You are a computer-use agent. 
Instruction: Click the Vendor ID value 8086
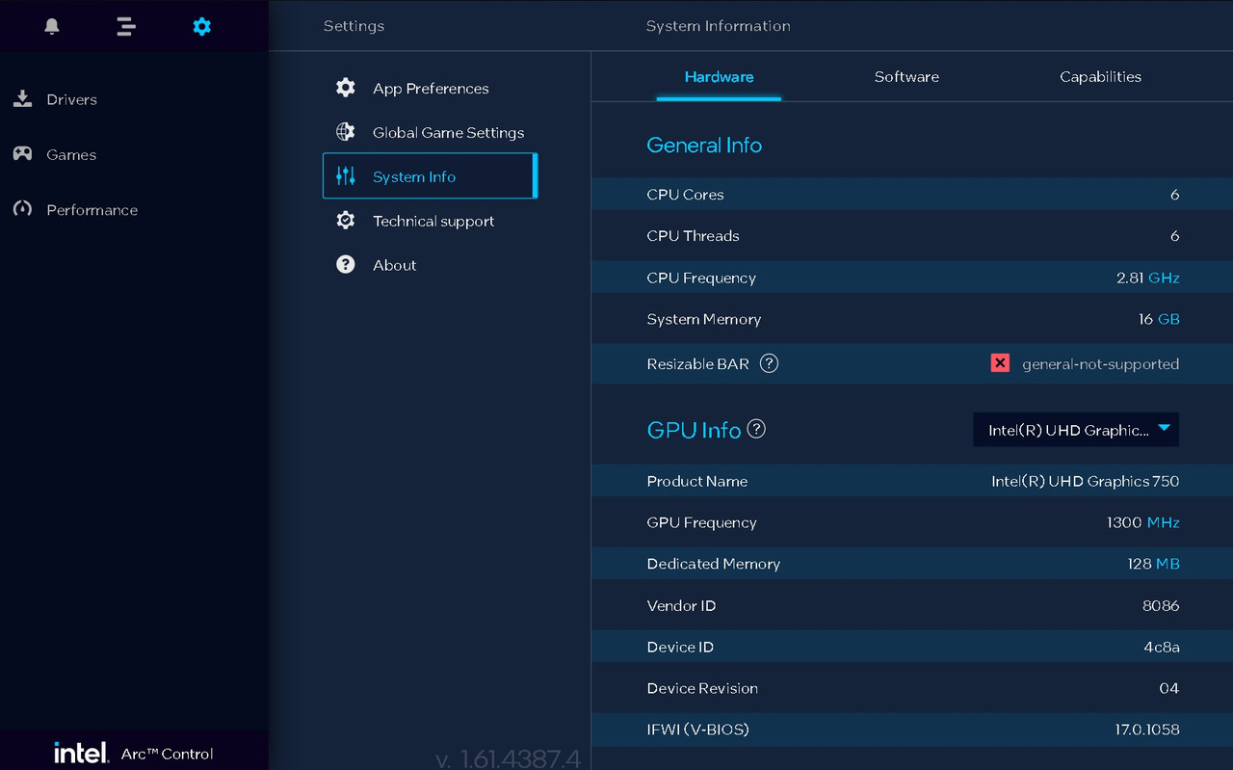1161,605
